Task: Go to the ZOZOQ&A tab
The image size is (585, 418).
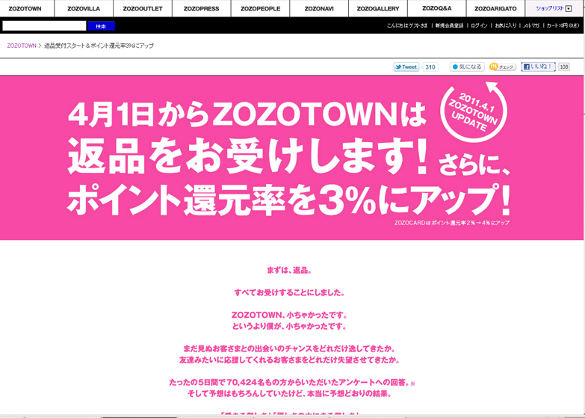Action: (x=436, y=8)
